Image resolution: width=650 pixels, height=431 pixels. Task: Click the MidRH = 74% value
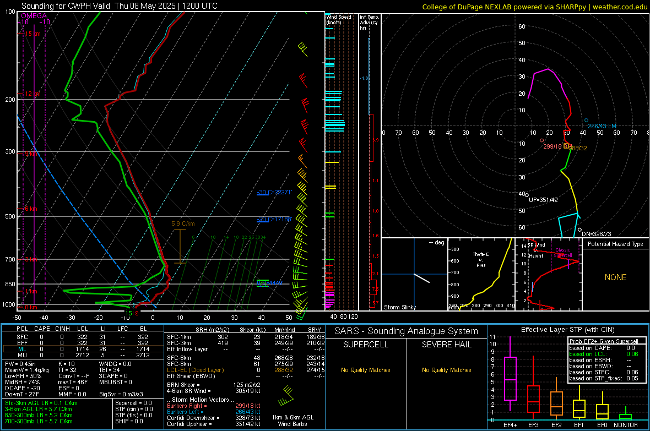coord(22,382)
